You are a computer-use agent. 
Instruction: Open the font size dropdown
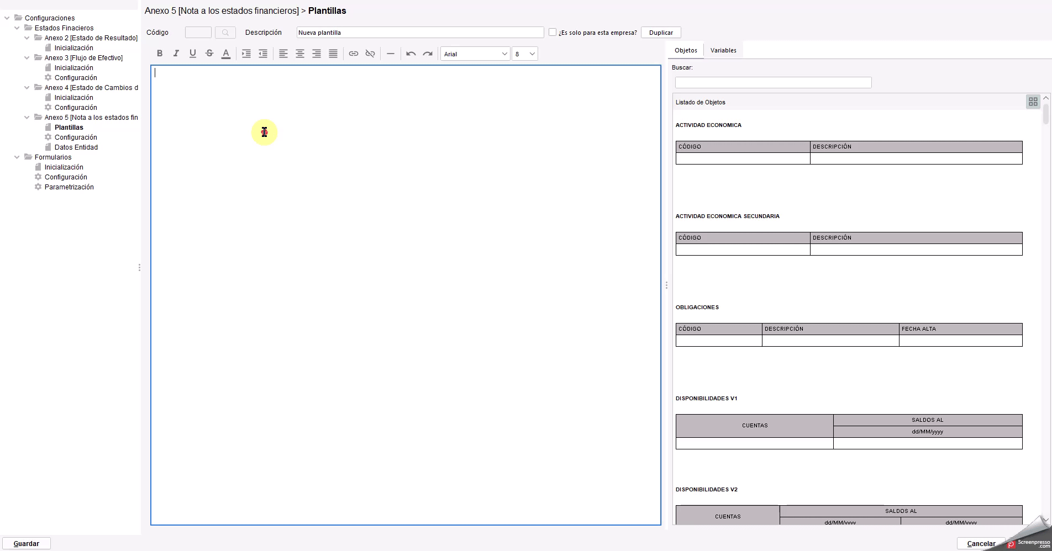(525, 54)
